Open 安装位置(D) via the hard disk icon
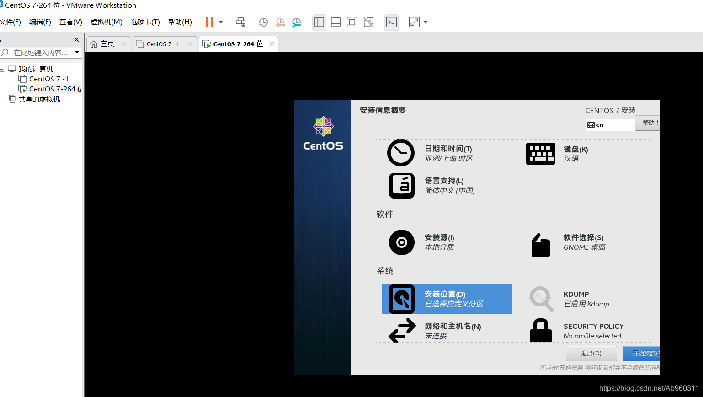This screenshot has width=703, height=397. point(402,299)
